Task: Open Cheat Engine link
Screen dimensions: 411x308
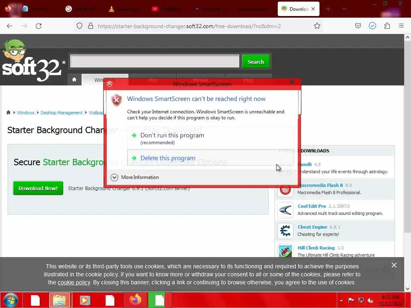Action: pos(312,227)
